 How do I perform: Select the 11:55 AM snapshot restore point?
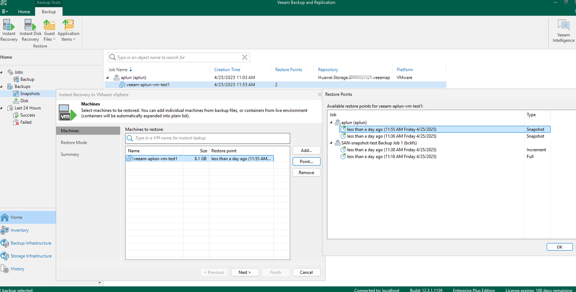445,129
